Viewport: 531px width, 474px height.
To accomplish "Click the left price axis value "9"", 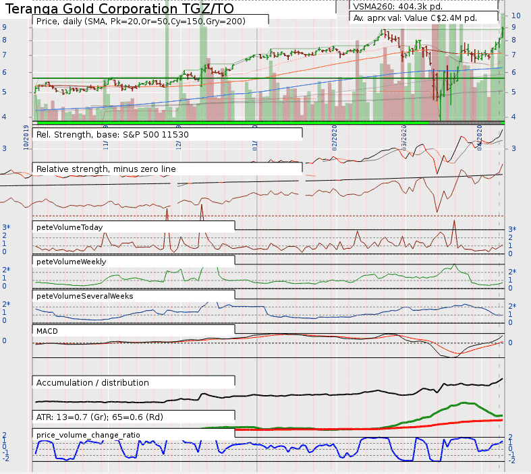I will pos(5,27).
